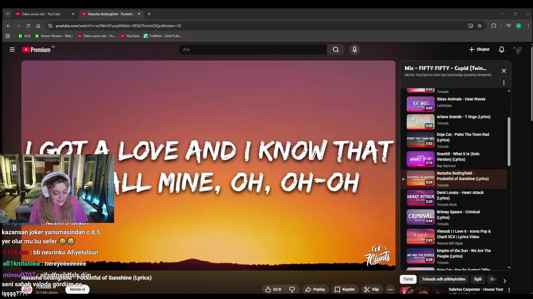Bookmark this page with star icon

click(480, 26)
